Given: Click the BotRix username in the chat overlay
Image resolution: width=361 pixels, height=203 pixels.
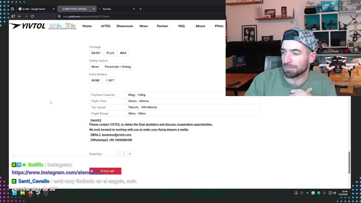Looking at the screenshot, I should [36, 165].
